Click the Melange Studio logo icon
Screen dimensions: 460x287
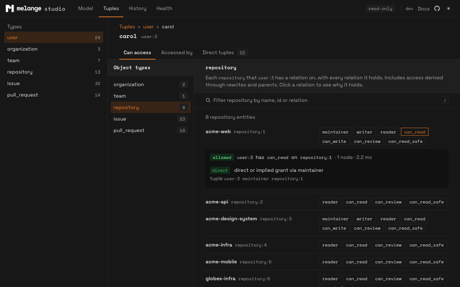pyautogui.click(x=10, y=8)
